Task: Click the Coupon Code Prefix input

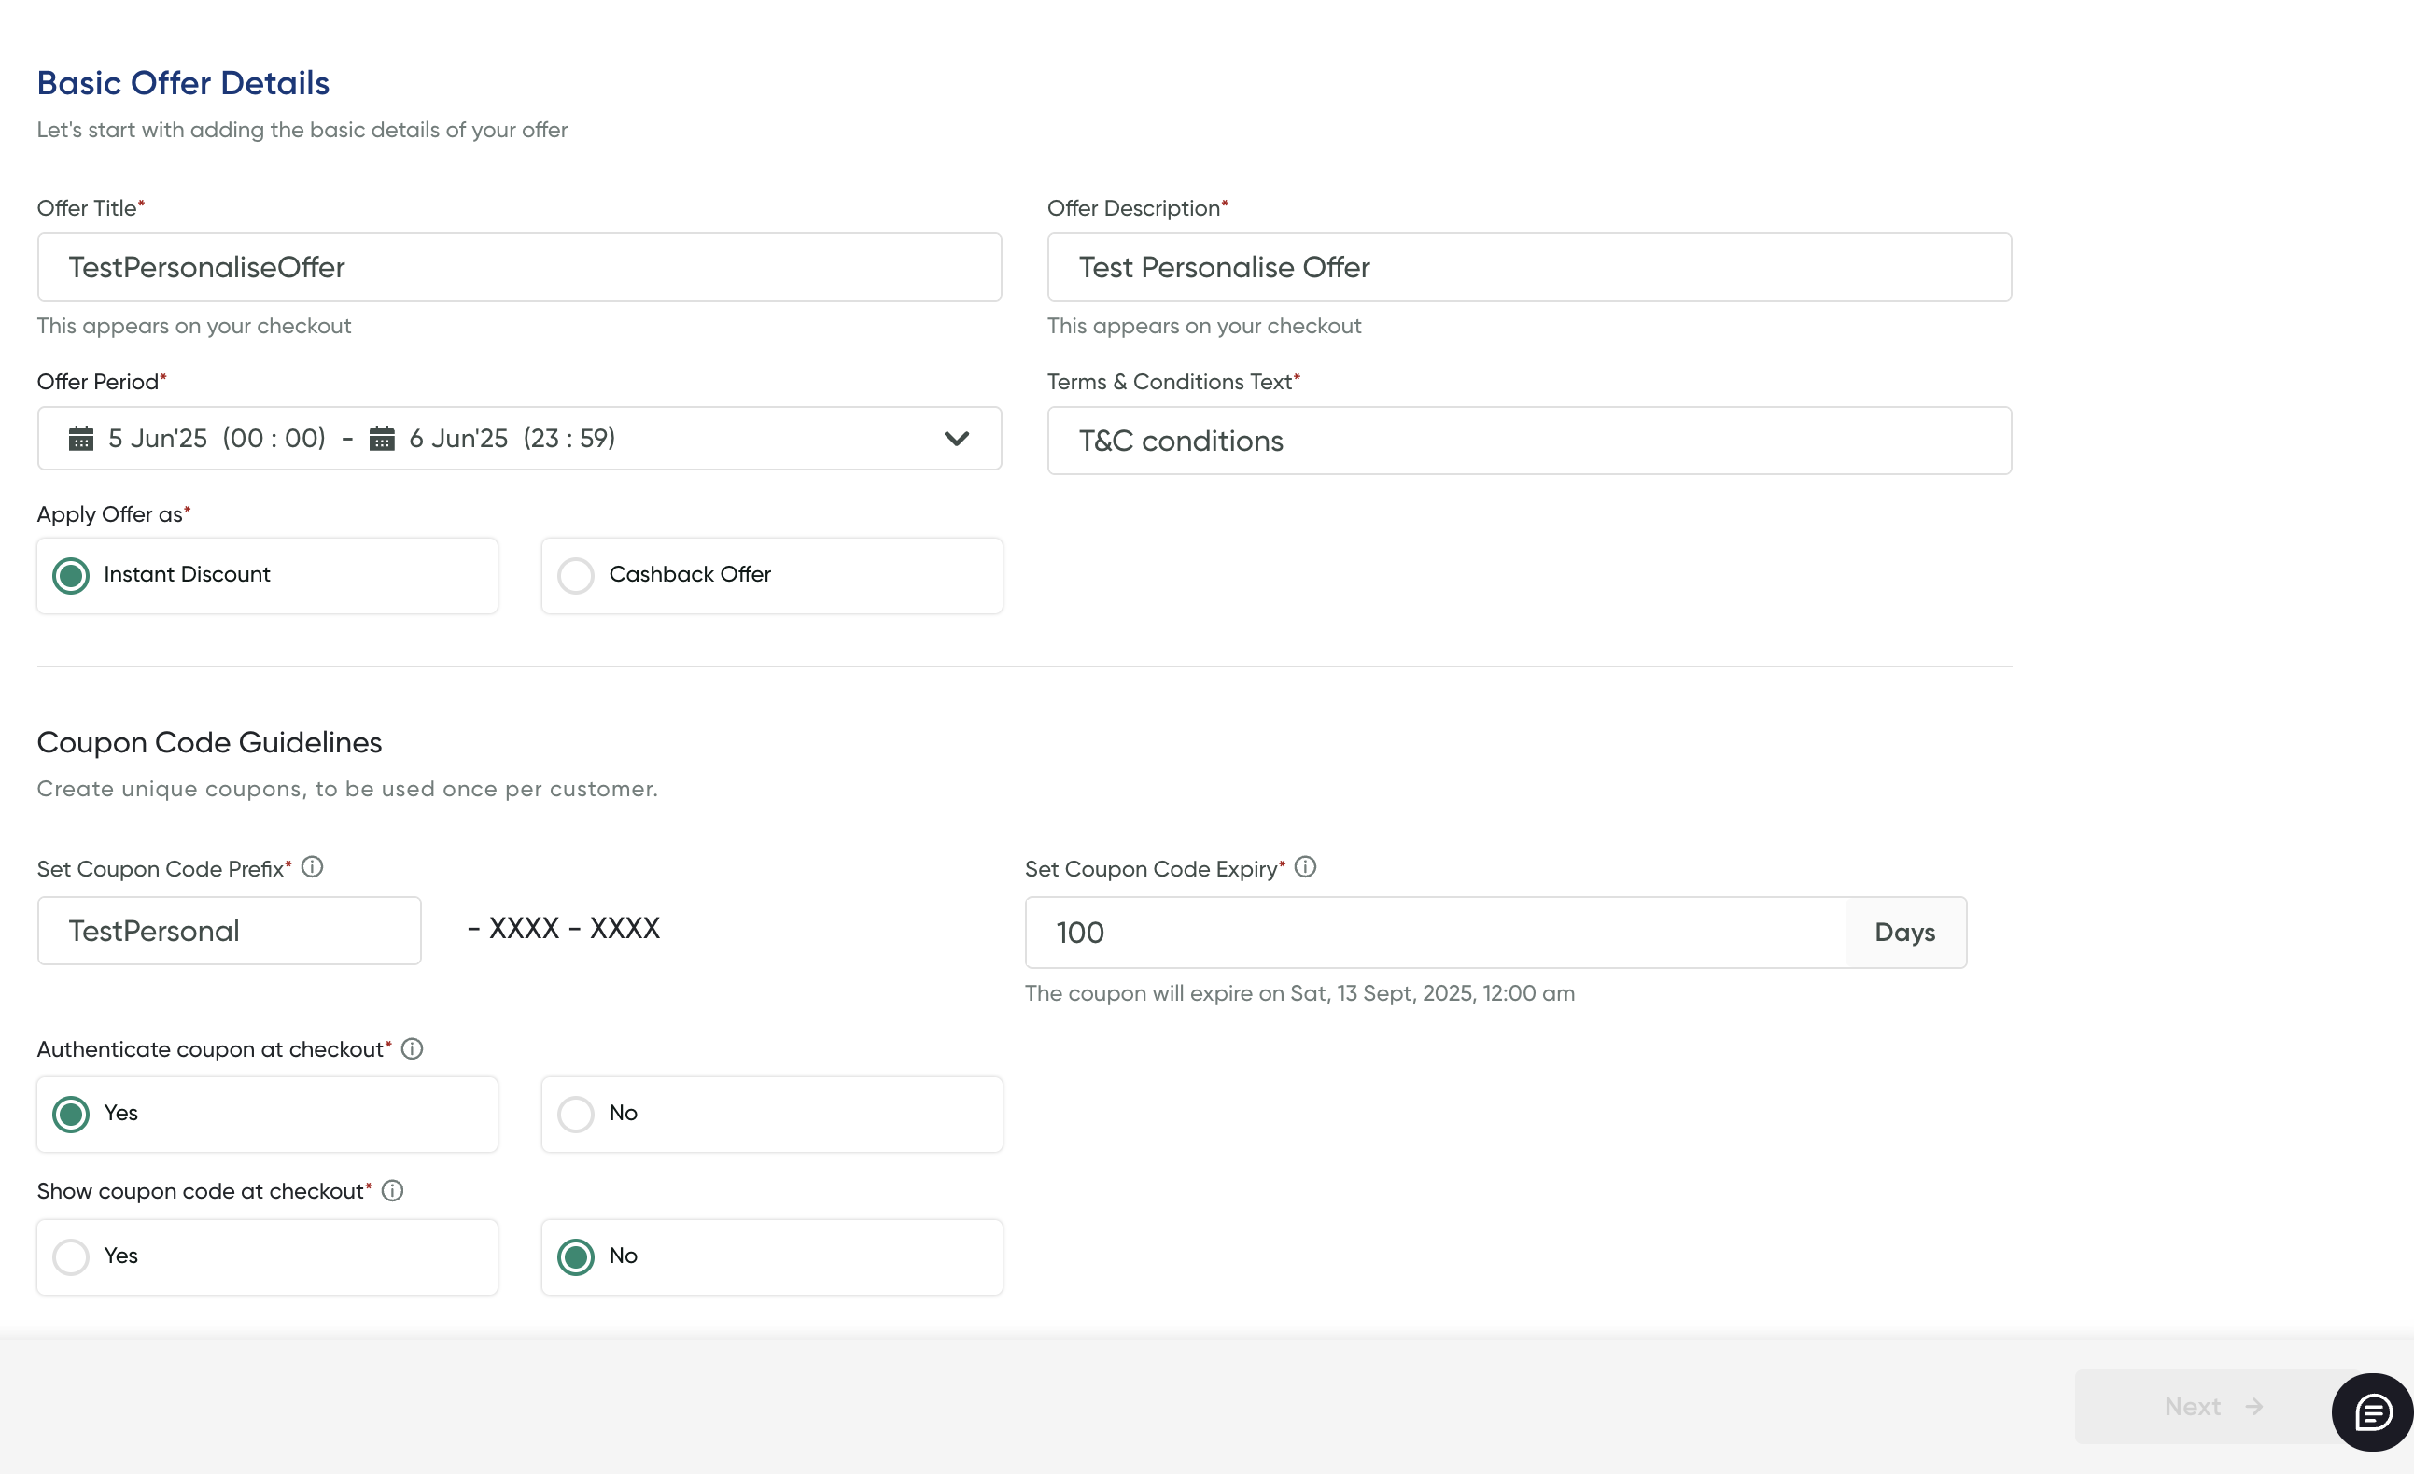Action: click(x=230, y=931)
